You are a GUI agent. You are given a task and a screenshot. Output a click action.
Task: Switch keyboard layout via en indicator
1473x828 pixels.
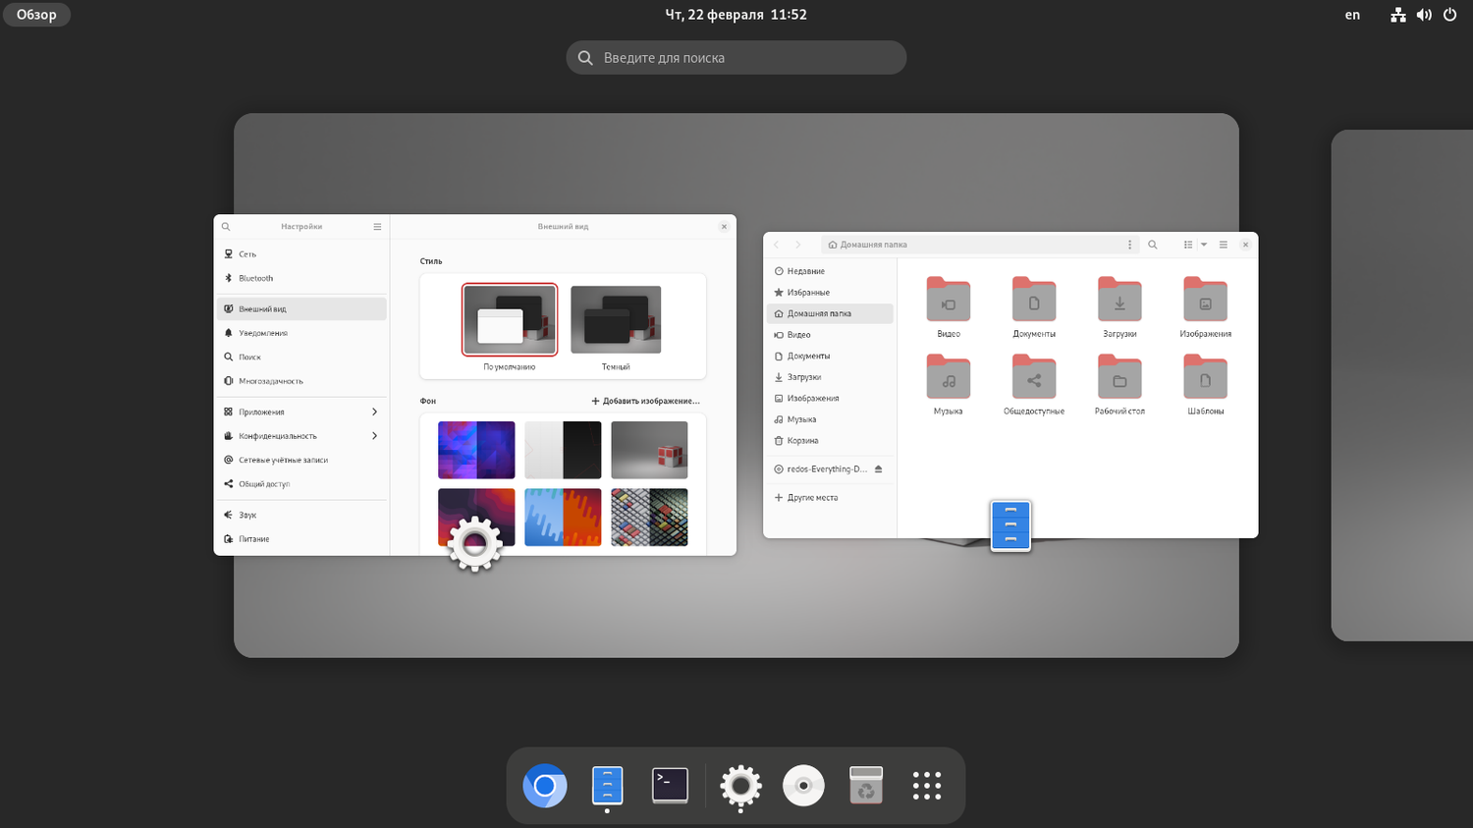pyautogui.click(x=1352, y=15)
